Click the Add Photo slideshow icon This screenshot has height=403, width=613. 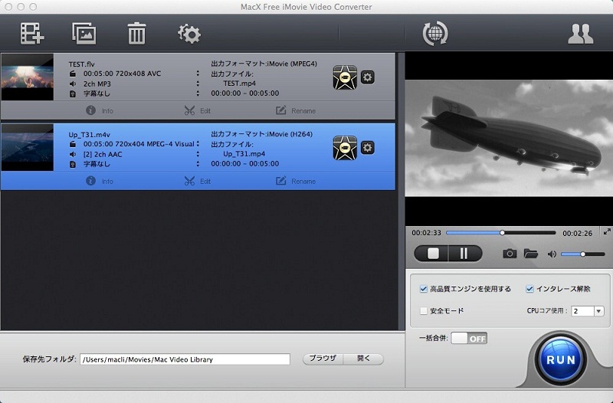click(x=84, y=33)
